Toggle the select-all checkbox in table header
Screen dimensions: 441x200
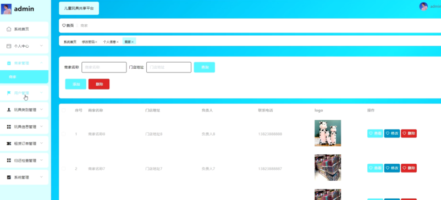tap(64, 110)
